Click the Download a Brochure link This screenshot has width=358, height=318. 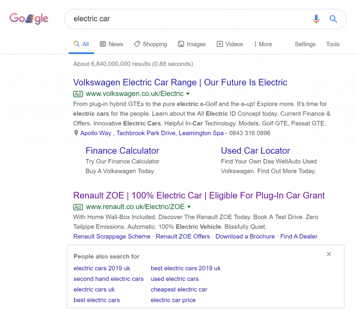245,236
